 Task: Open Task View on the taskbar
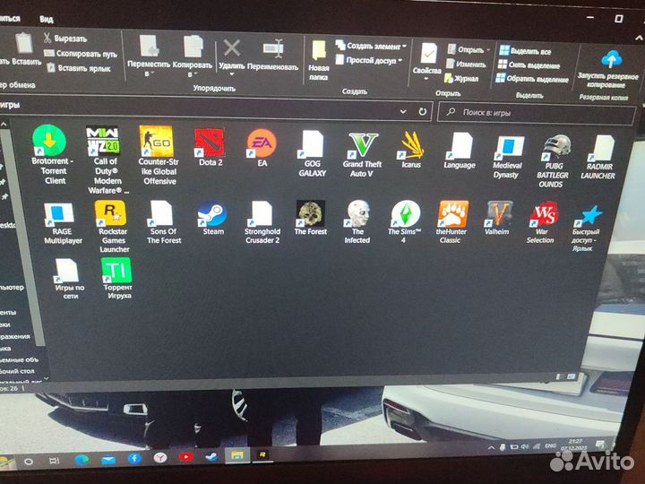tap(55, 461)
